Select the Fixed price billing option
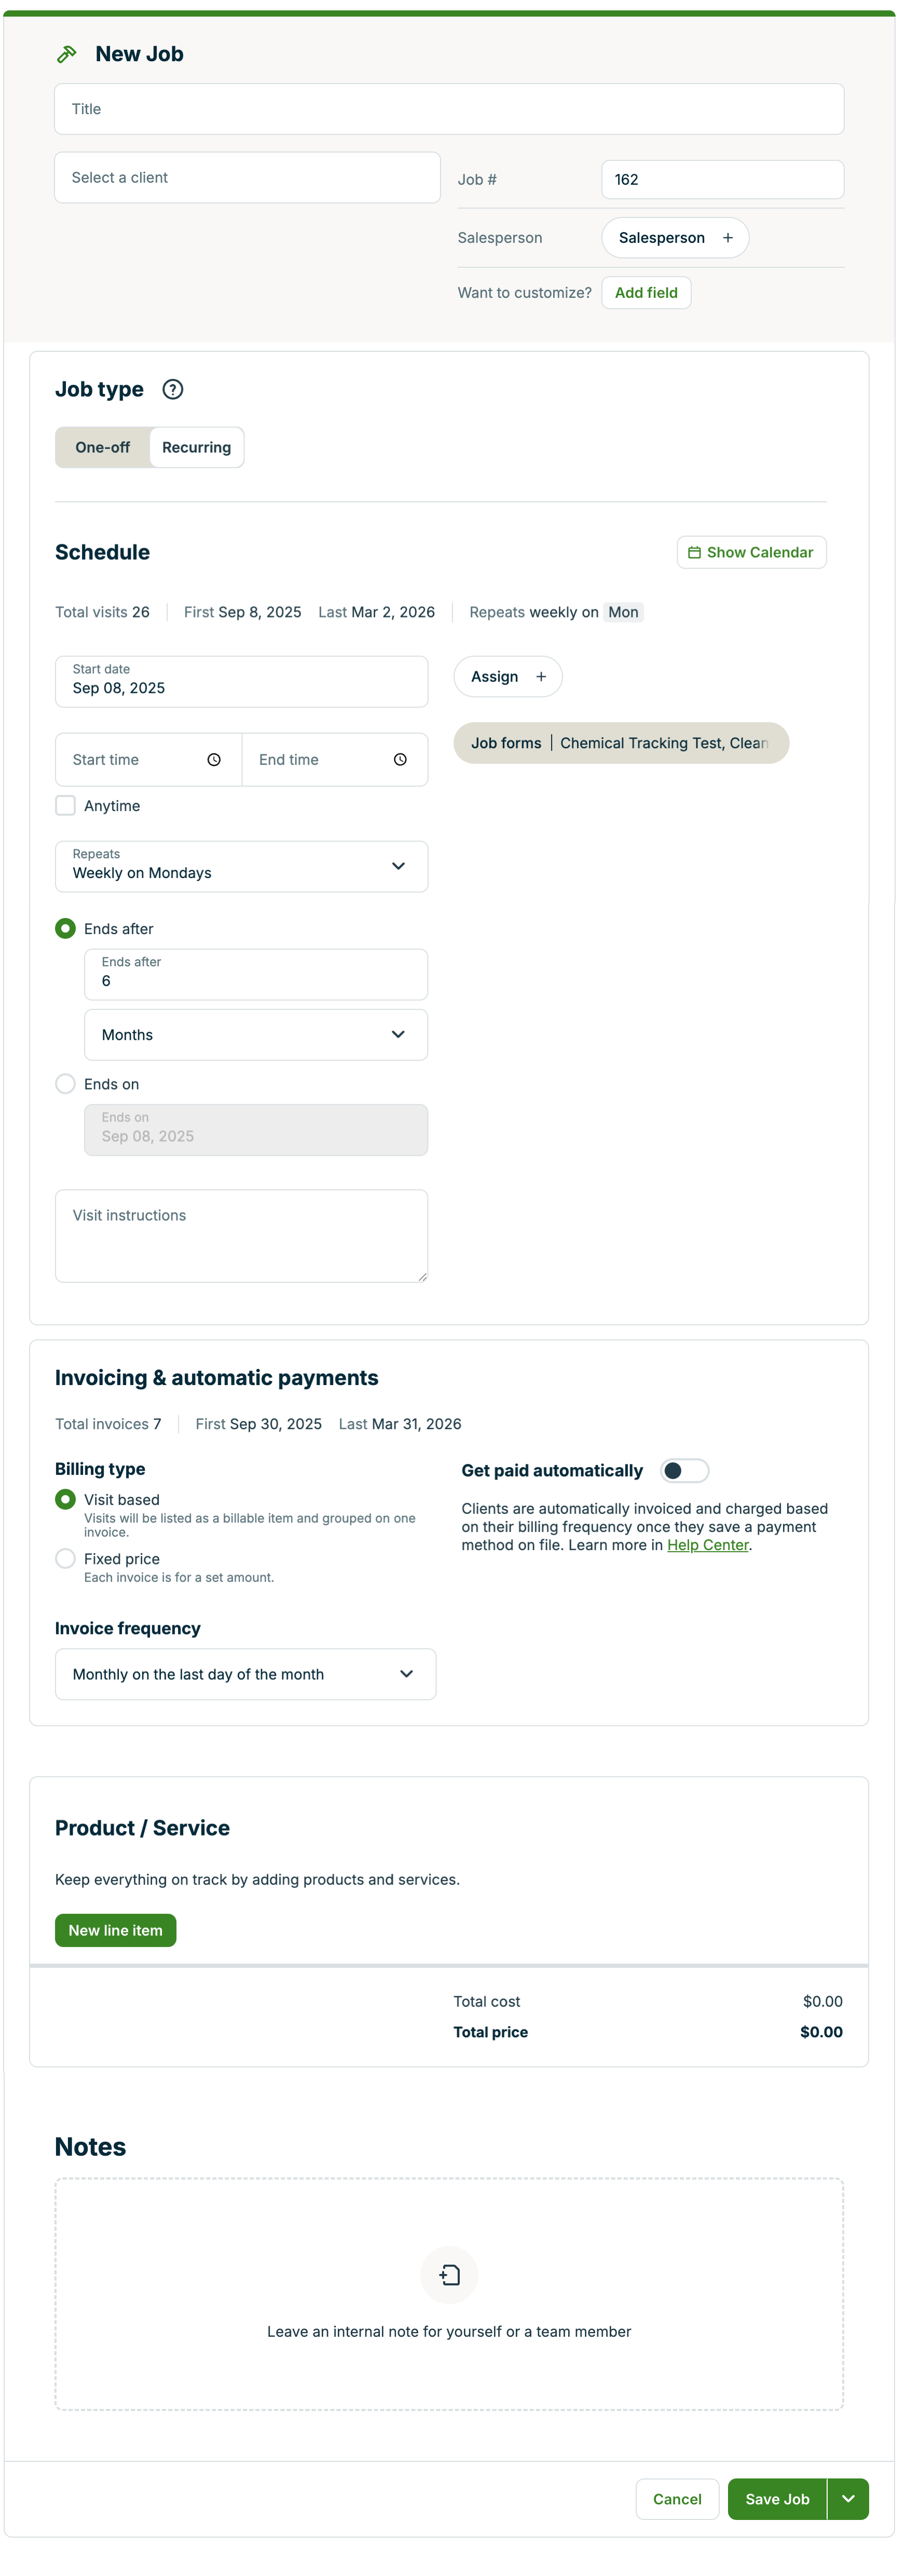Screen dimensions: 906x2576 click(65, 1558)
